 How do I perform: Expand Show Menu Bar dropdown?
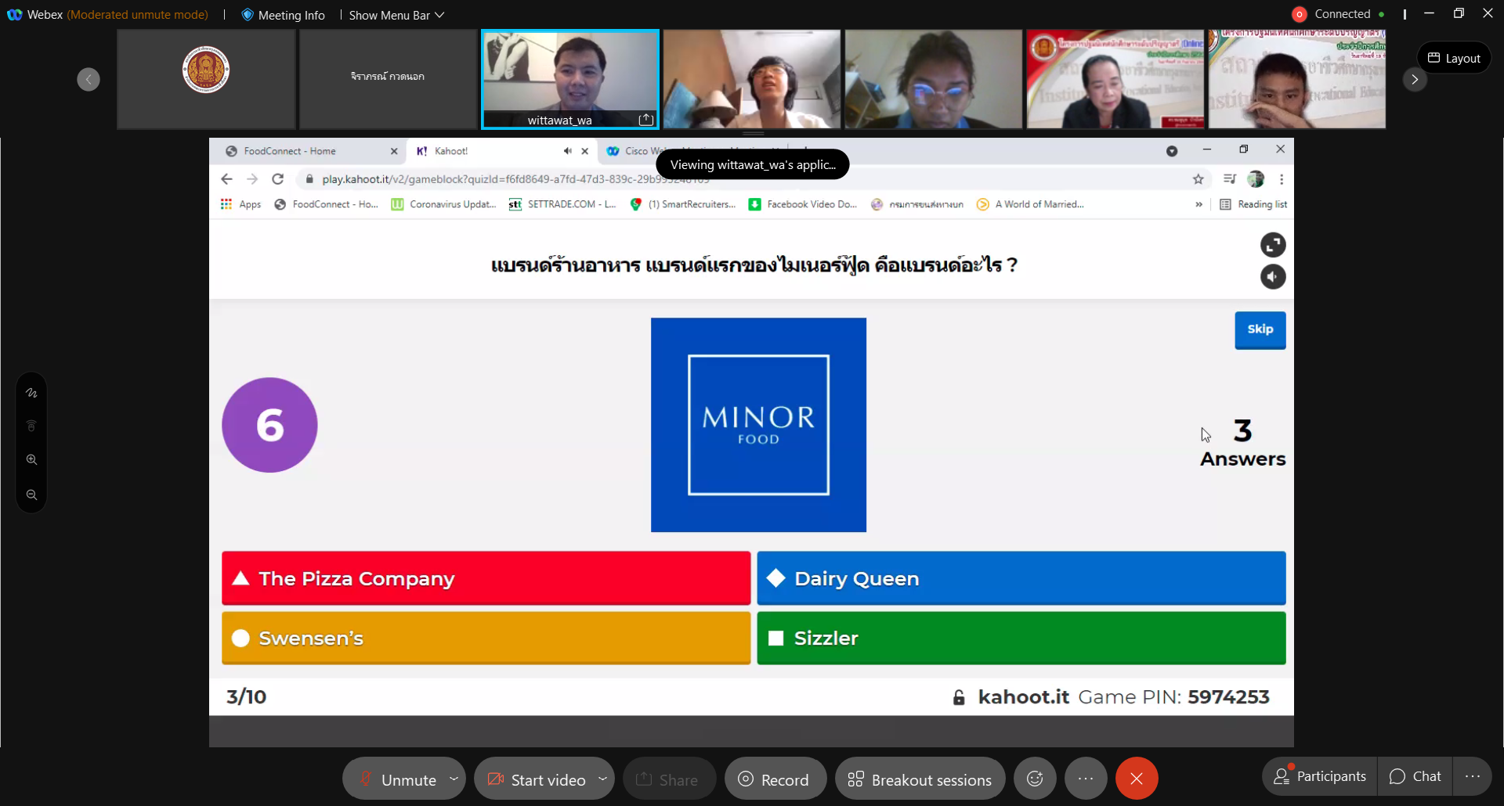[396, 15]
